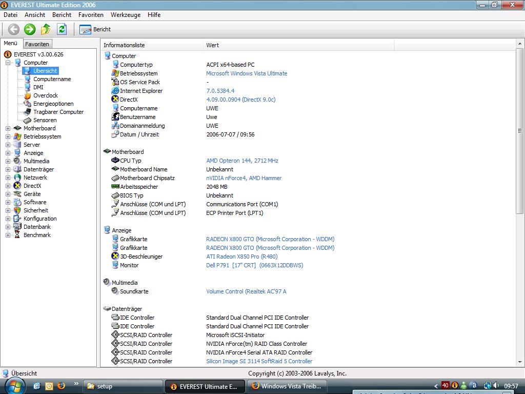This screenshot has height=394, width=525.
Task: Click the scrollbar down arrow
Action: tap(520, 362)
